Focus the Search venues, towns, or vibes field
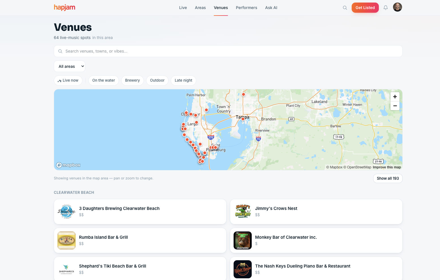This screenshot has width=440, height=280. tap(228, 51)
